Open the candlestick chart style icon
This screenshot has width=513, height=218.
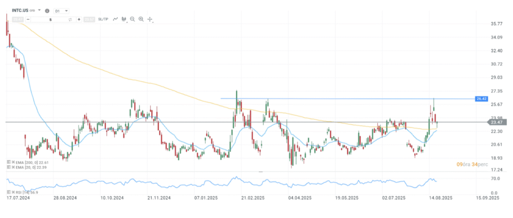pyautogui.click(x=124, y=19)
